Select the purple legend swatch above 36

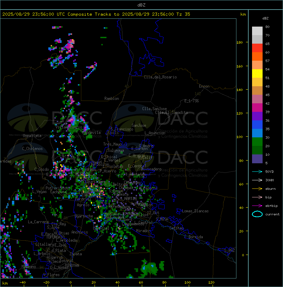point(257,116)
